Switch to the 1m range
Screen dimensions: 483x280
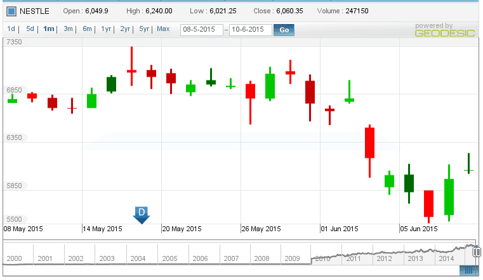pyautogui.click(x=49, y=29)
